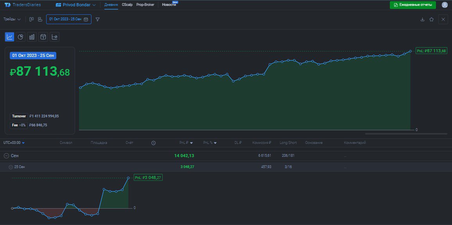Open the Prop-Broker tab
452x225 pixels.
click(145, 5)
